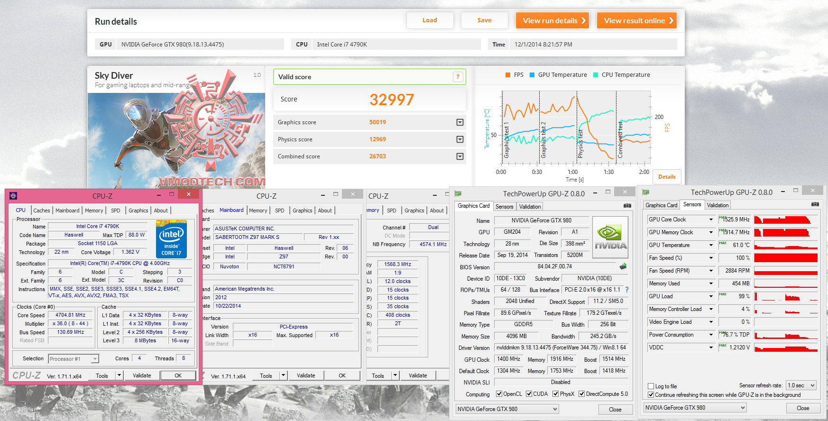This screenshot has width=828, height=421.
Task: Open the About tab in the pink CPU-Z window
Action: pyautogui.click(x=161, y=210)
